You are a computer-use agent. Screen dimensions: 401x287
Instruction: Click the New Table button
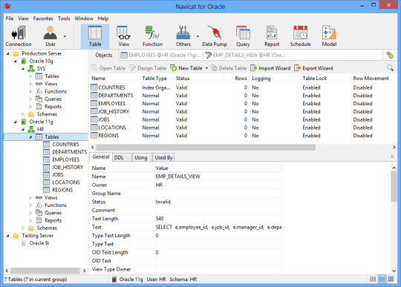(x=186, y=68)
